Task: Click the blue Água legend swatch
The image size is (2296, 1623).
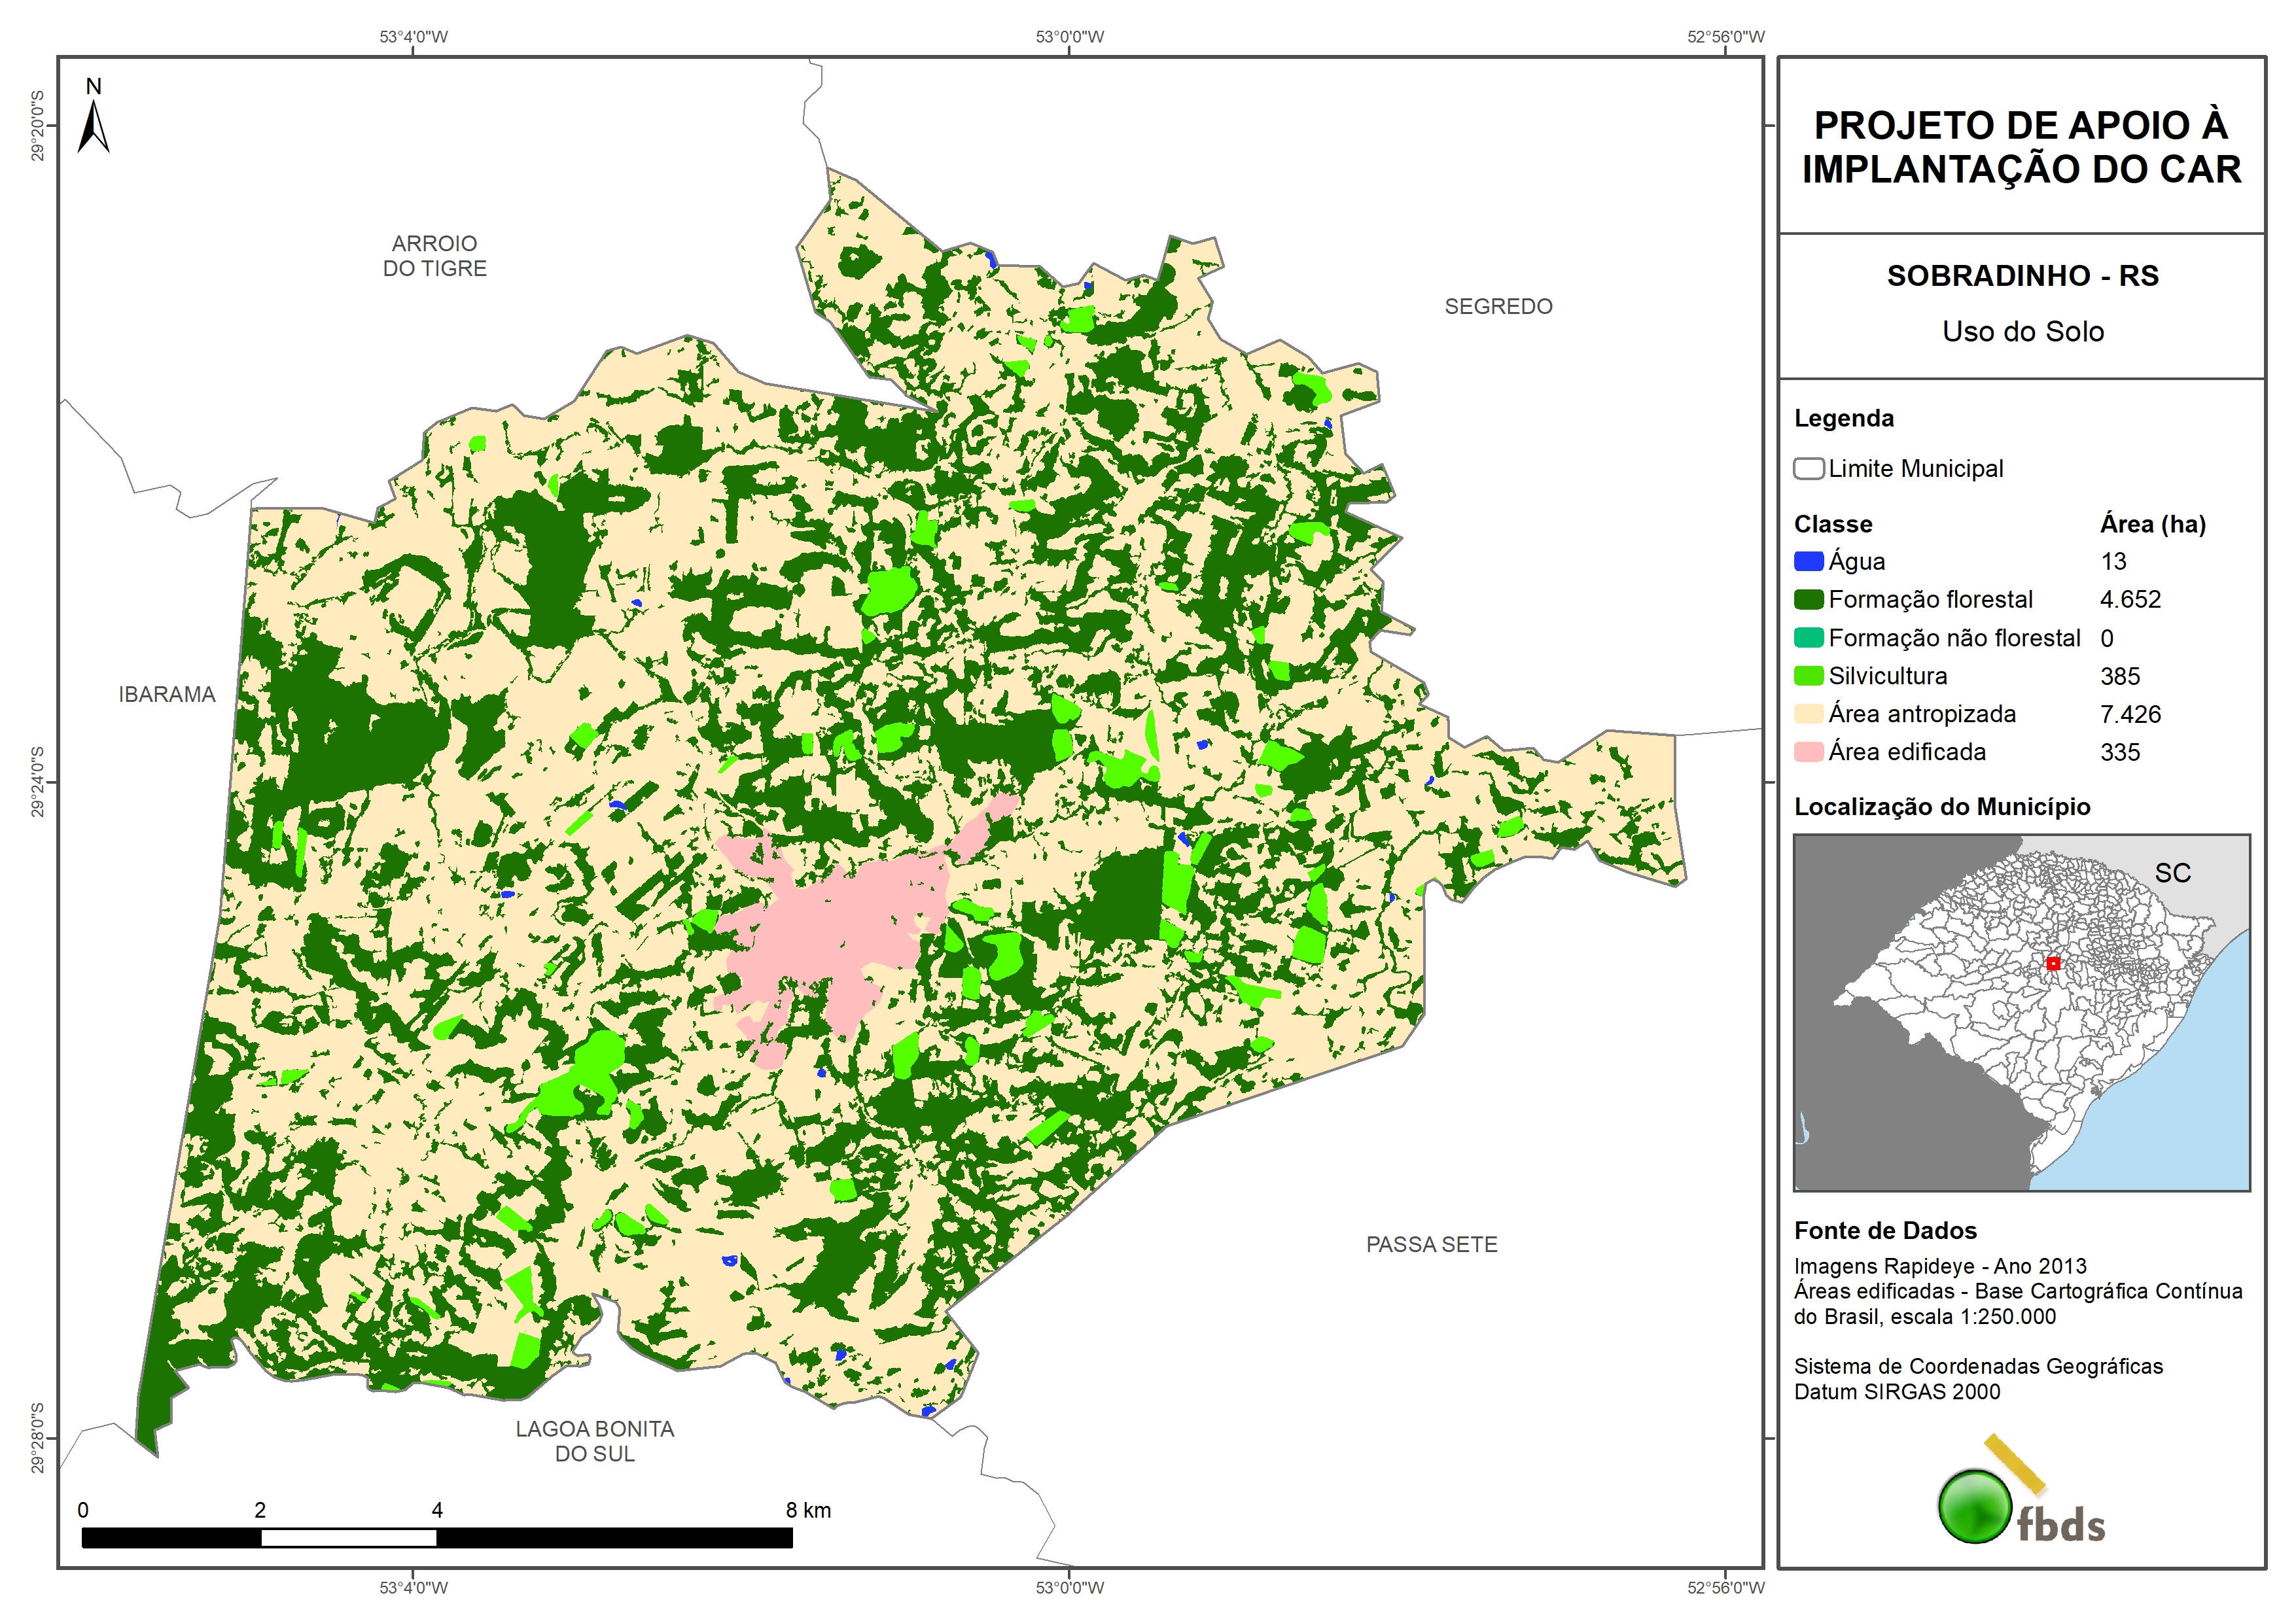Action: point(1808,562)
